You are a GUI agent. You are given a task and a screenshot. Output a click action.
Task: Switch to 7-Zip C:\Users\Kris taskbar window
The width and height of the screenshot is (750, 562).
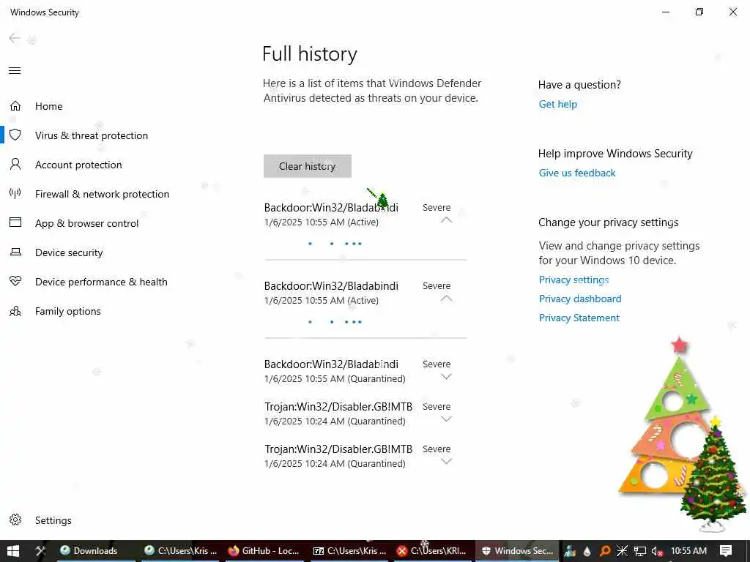349,551
